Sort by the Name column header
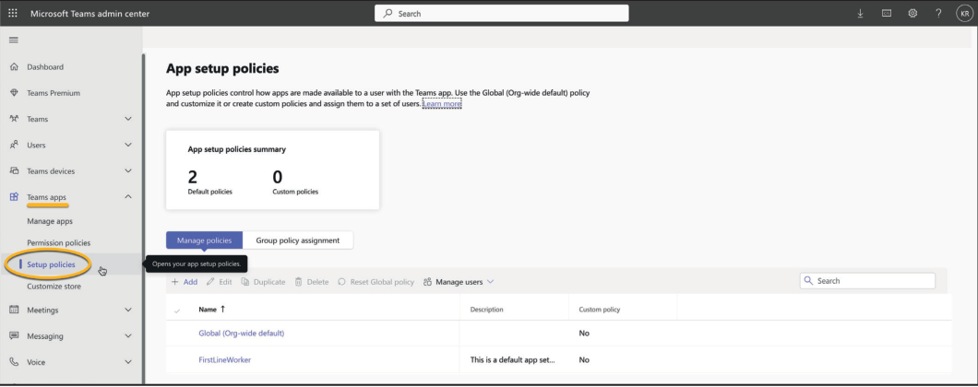The height and width of the screenshot is (387, 978). pyautogui.click(x=212, y=309)
